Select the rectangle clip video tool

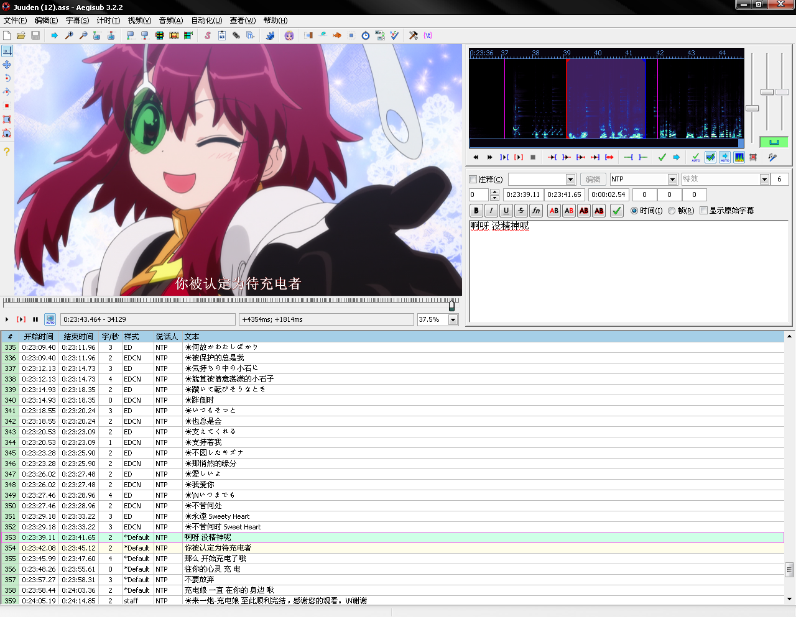click(7, 119)
